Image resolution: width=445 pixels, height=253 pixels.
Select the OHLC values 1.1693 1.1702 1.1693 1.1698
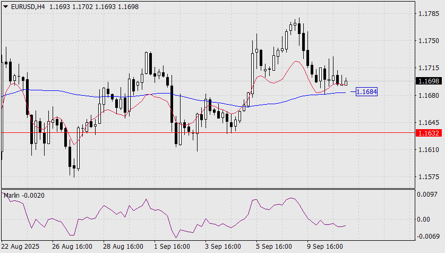pyautogui.click(x=94, y=7)
